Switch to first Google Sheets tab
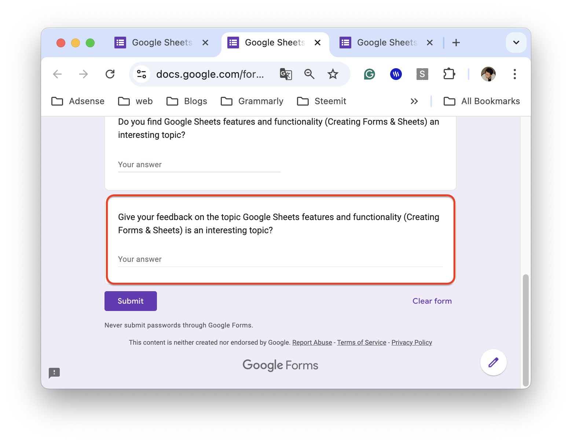Viewport: 572px width, 443px height. (x=162, y=43)
